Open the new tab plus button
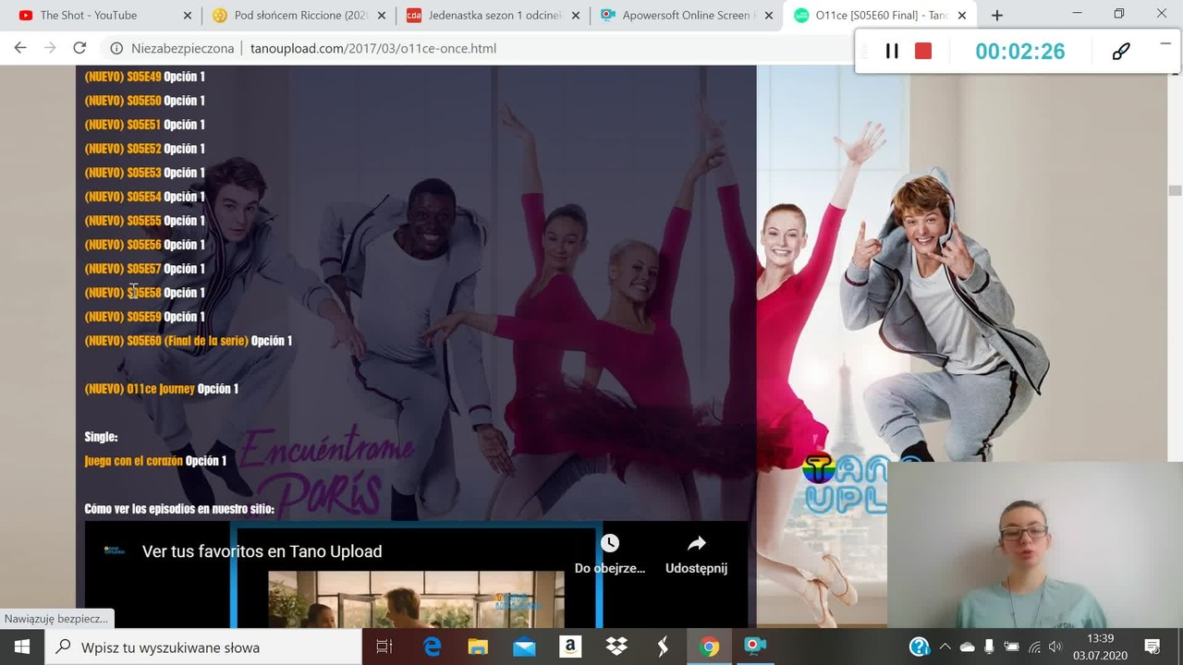 click(996, 16)
